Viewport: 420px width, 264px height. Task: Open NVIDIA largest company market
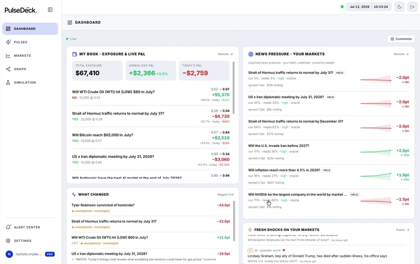pyautogui.click(x=328, y=200)
